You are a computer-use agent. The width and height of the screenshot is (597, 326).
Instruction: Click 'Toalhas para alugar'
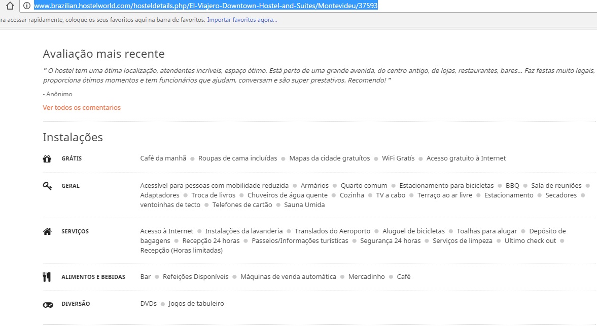pos(487,231)
